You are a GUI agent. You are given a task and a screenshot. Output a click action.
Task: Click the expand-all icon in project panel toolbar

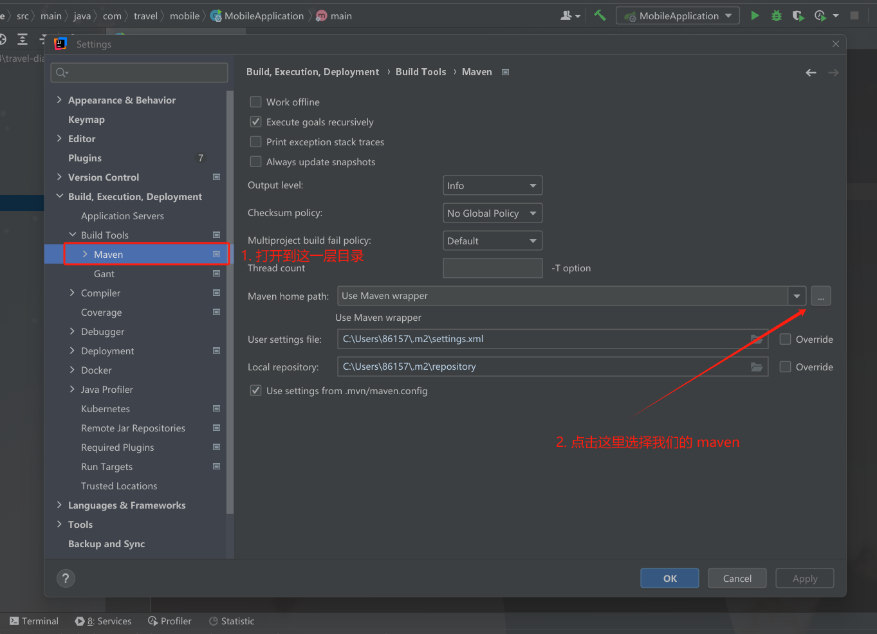click(23, 39)
